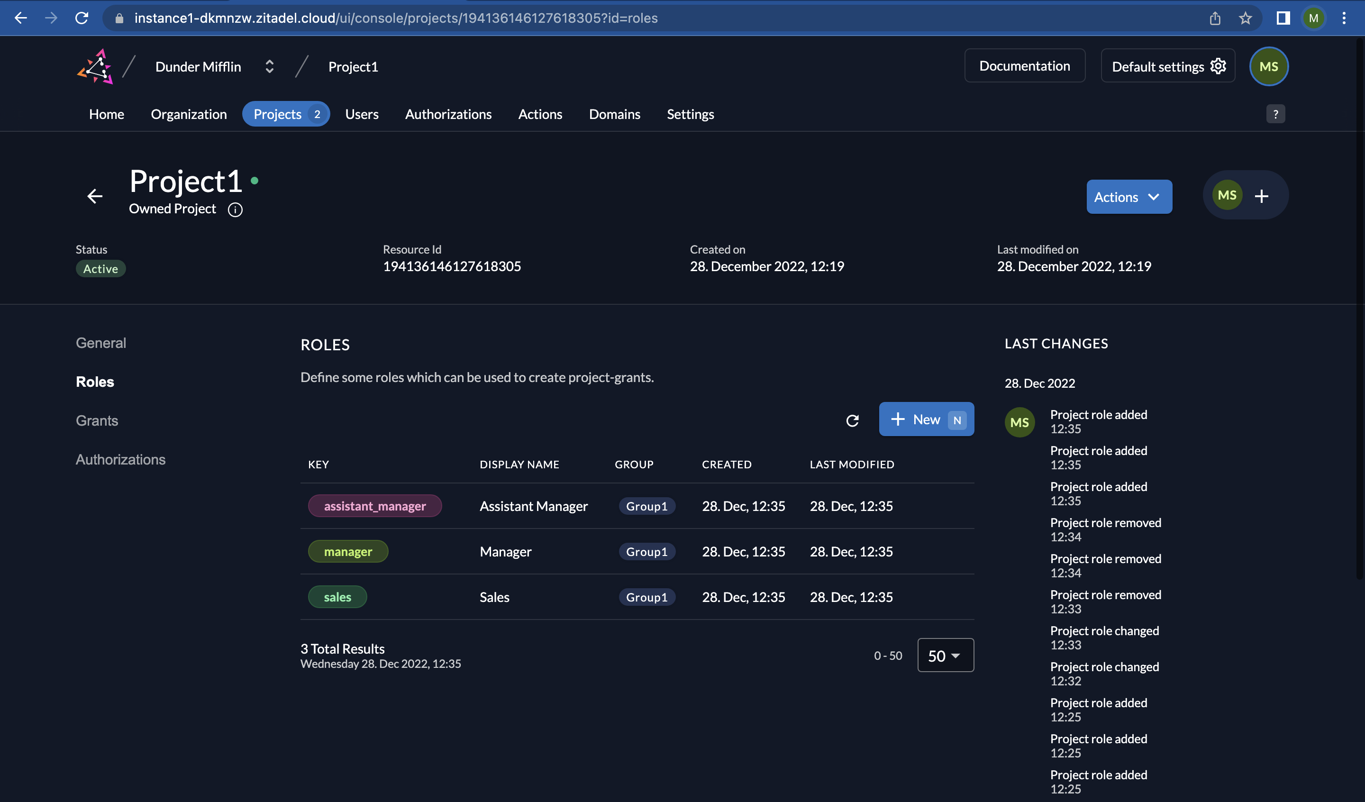Refresh the roles table
1365x802 pixels.
[852, 420]
